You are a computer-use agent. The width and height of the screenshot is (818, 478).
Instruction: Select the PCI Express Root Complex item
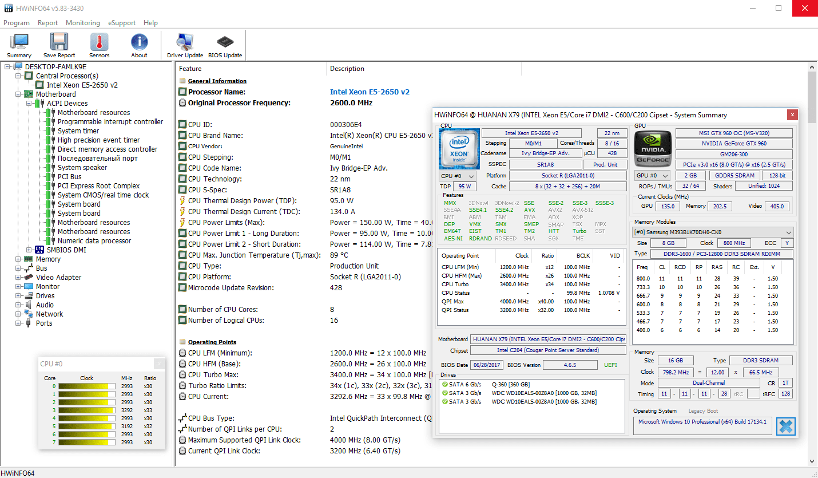pyautogui.click(x=98, y=186)
